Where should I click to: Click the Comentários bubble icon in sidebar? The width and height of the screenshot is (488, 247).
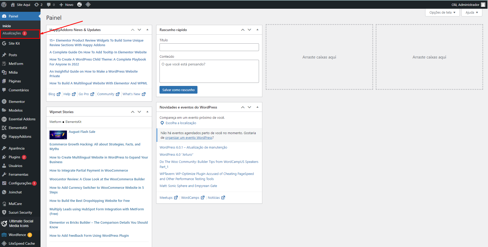point(4,90)
